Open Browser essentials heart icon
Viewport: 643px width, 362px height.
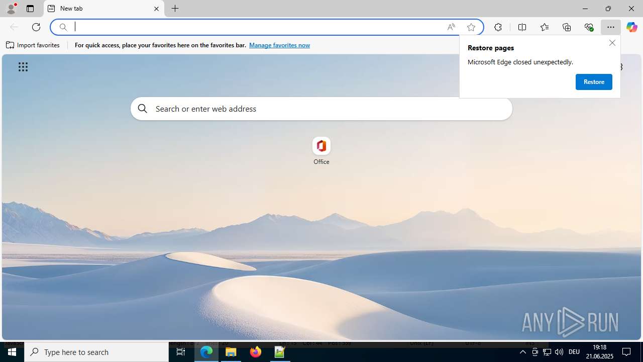[x=589, y=27]
